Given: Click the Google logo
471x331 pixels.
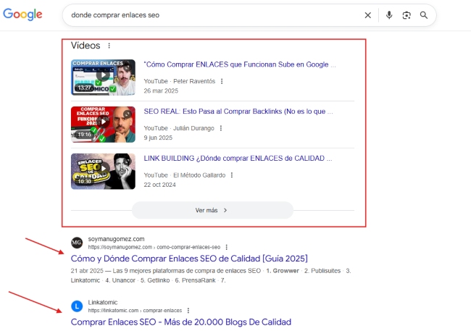Looking at the screenshot, I should click(22, 14).
